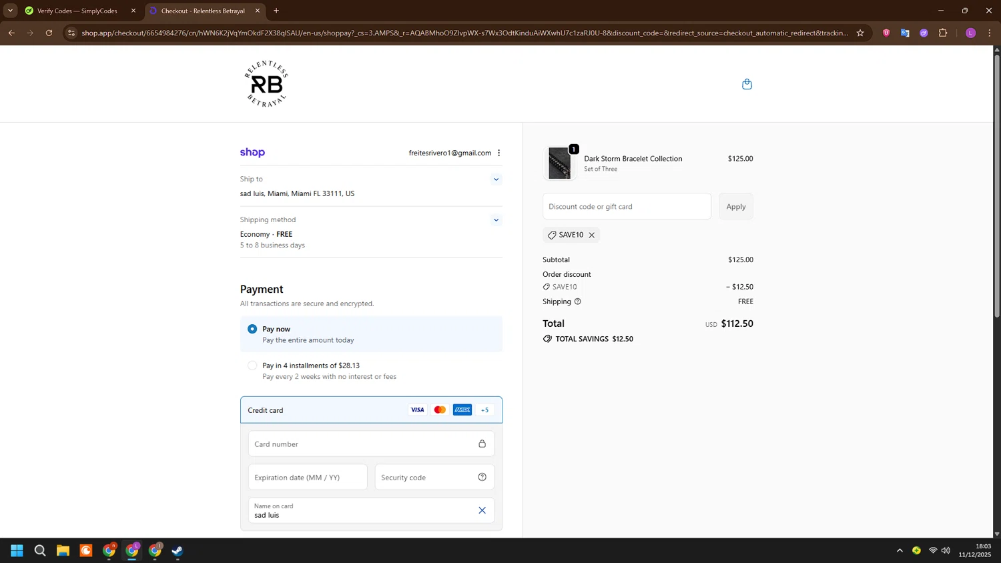The height and width of the screenshot is (563, 1001).
Task: Open Steam from the taskbar
Action: tap(178, 550)
